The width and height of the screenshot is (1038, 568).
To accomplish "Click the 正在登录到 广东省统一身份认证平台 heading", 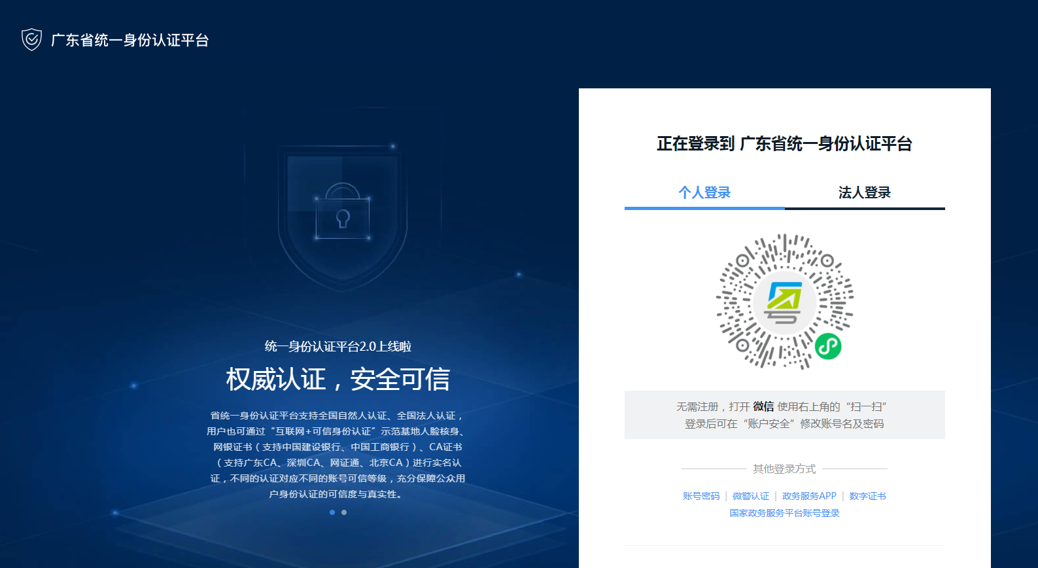I will 784,143.
